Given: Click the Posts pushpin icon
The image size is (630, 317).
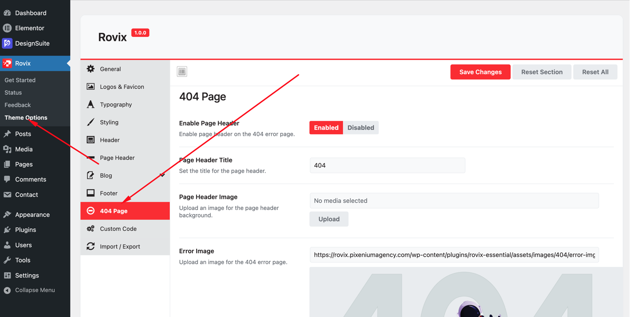Looking at the screenshot, I should point(7,134).
